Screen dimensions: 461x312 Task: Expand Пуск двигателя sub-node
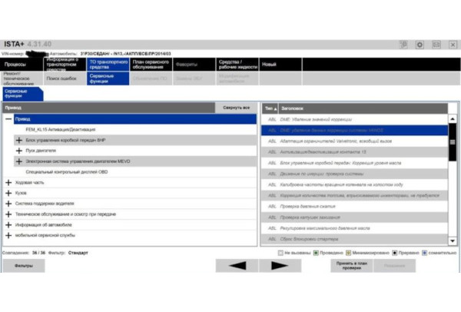19,151
